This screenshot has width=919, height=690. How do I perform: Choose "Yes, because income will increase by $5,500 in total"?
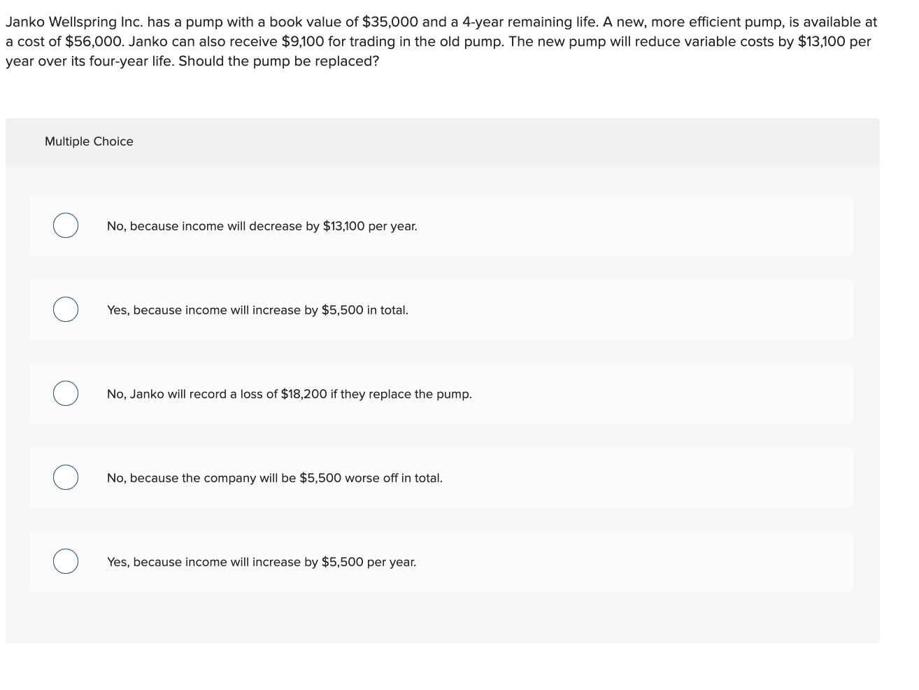coord(66,309)
